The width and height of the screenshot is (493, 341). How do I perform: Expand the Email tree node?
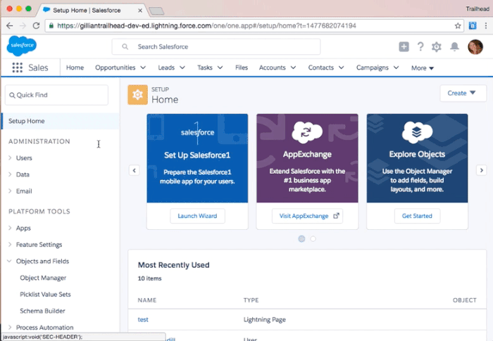click(x=10, y=191)
